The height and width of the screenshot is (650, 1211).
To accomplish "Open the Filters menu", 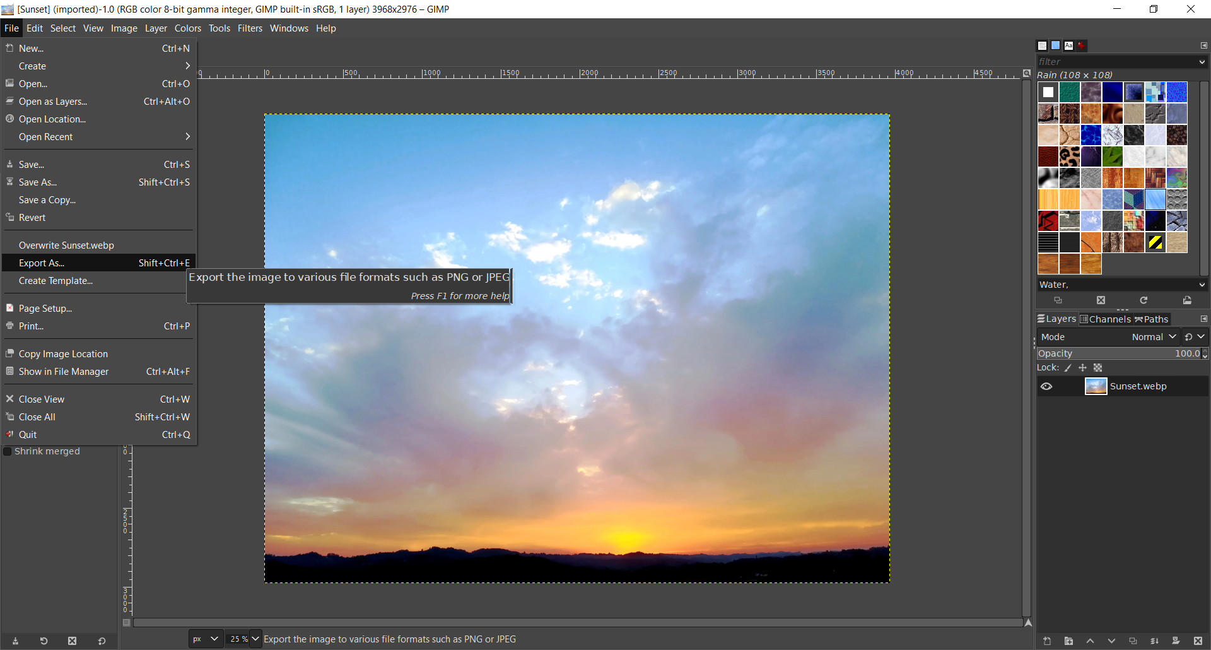I will 250,28.
